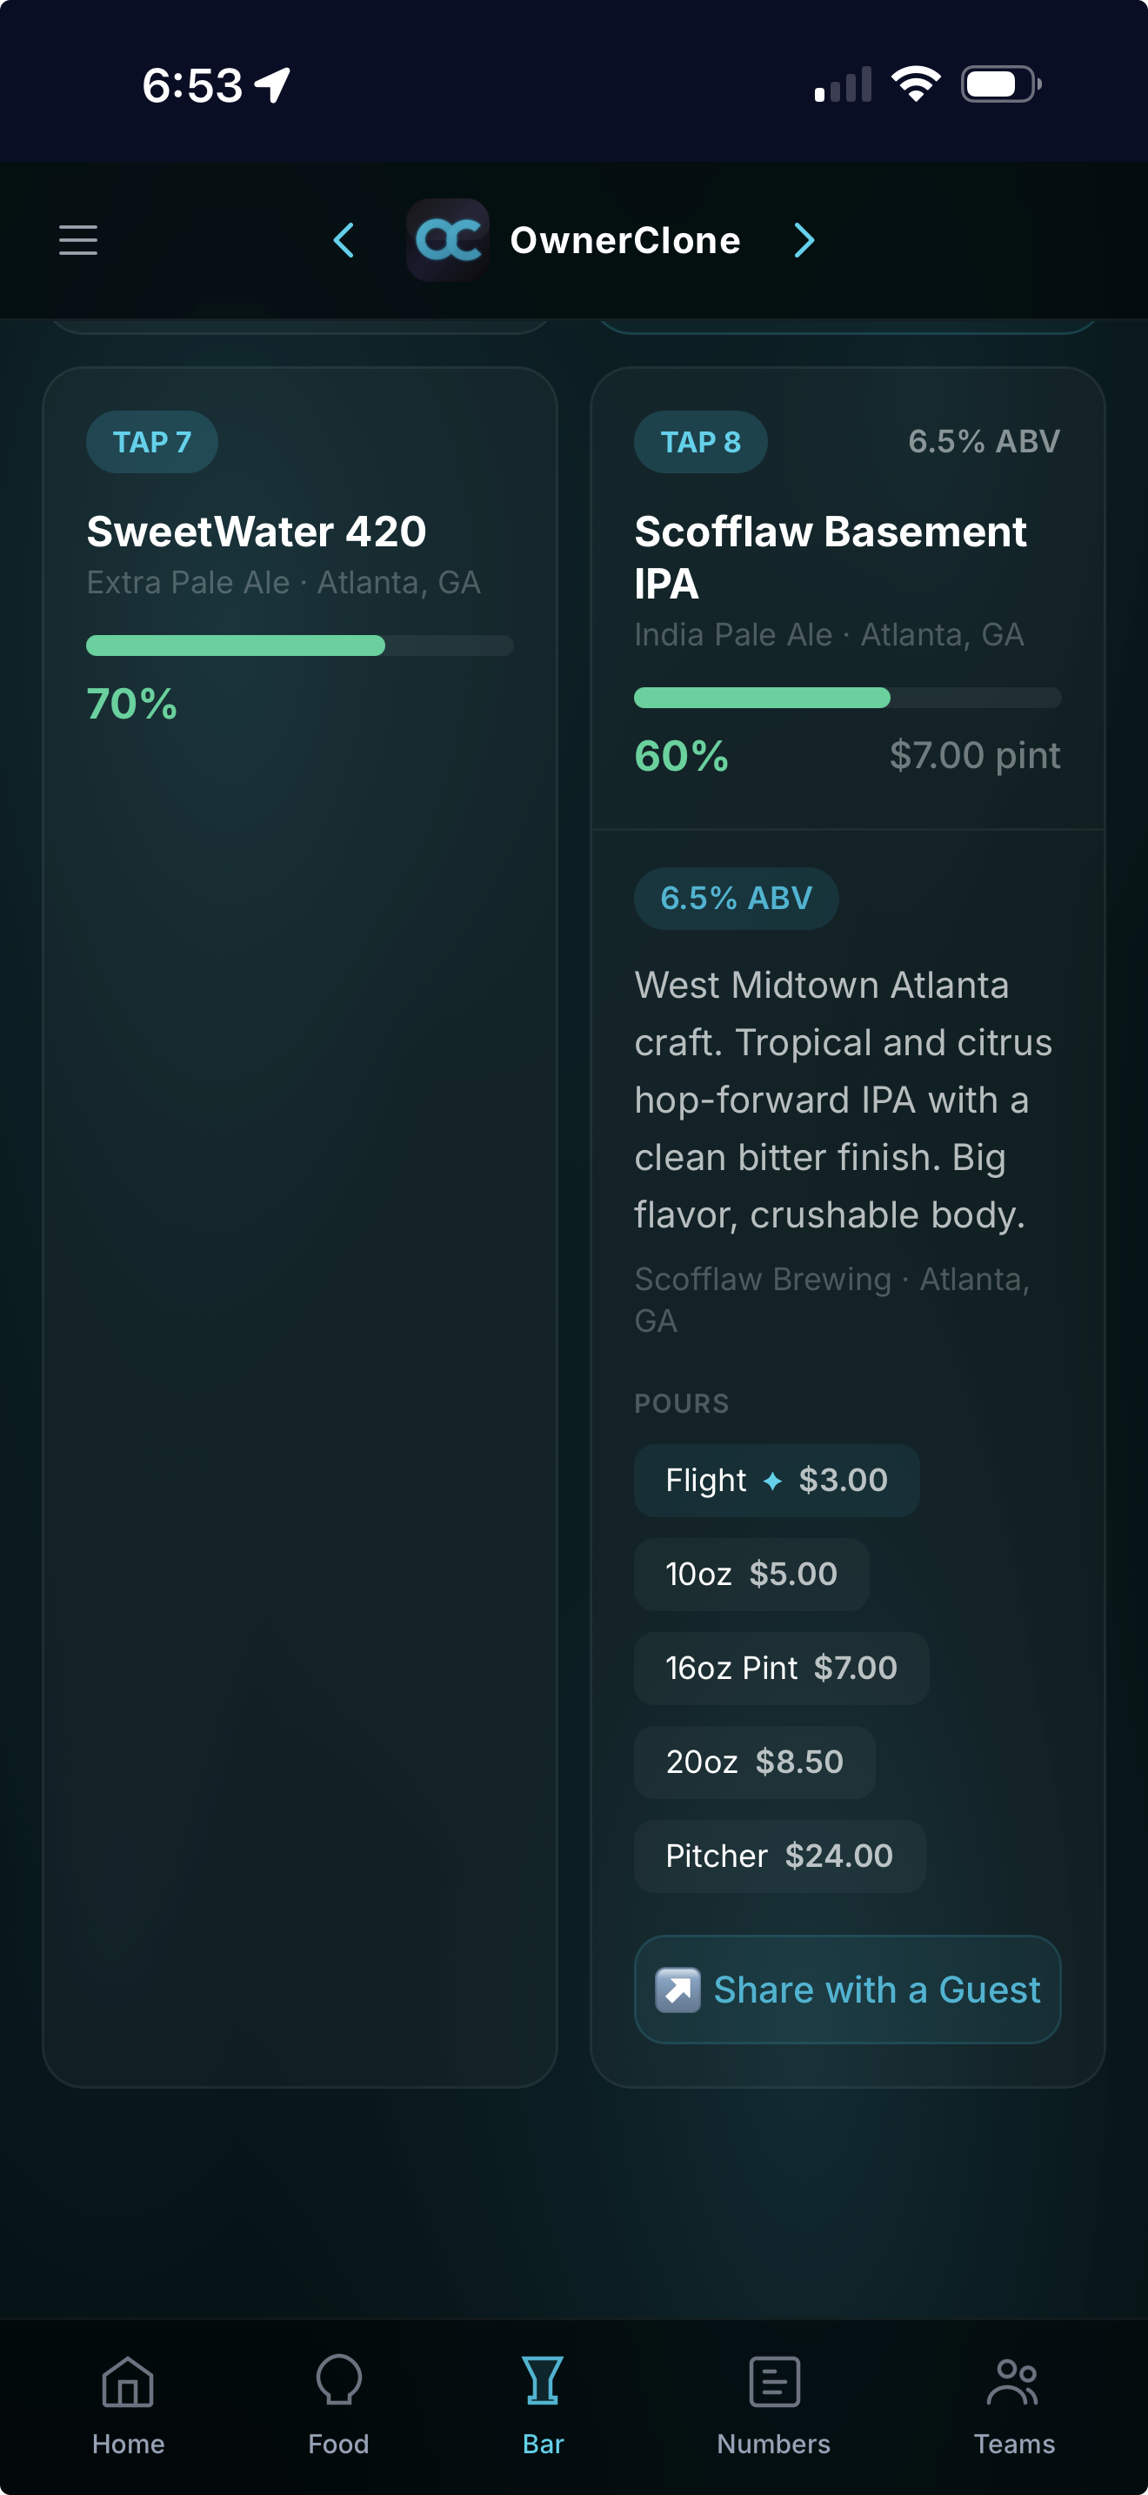The width and height of the screenshot is (1148, 2495).
Task: Pick the 20oz $8.50 pour
Action: 754,1762
